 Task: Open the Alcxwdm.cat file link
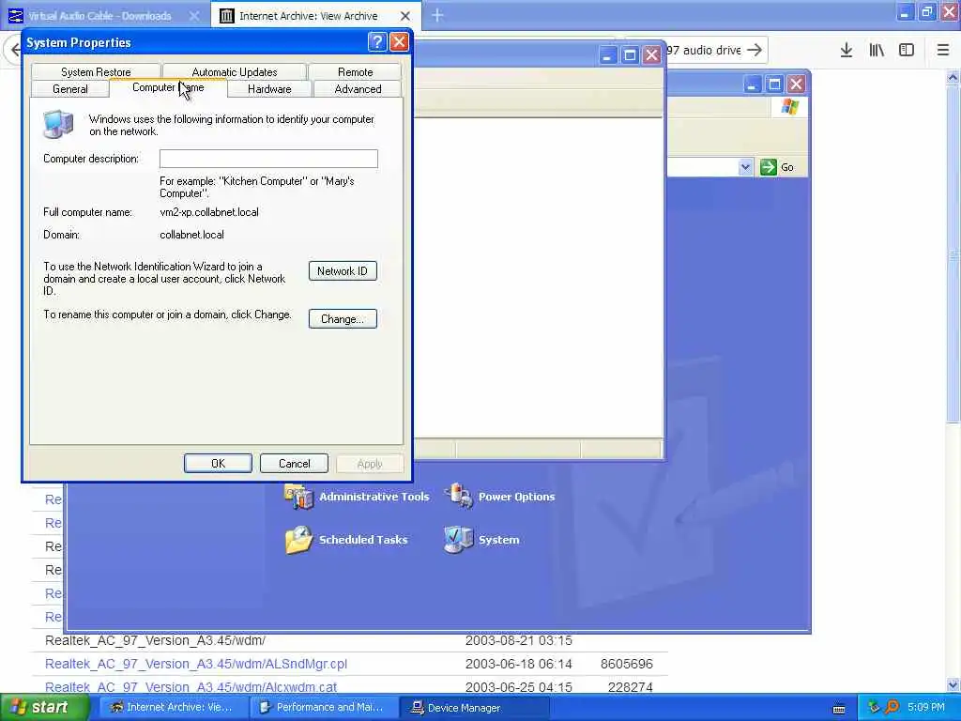(191, 687)
